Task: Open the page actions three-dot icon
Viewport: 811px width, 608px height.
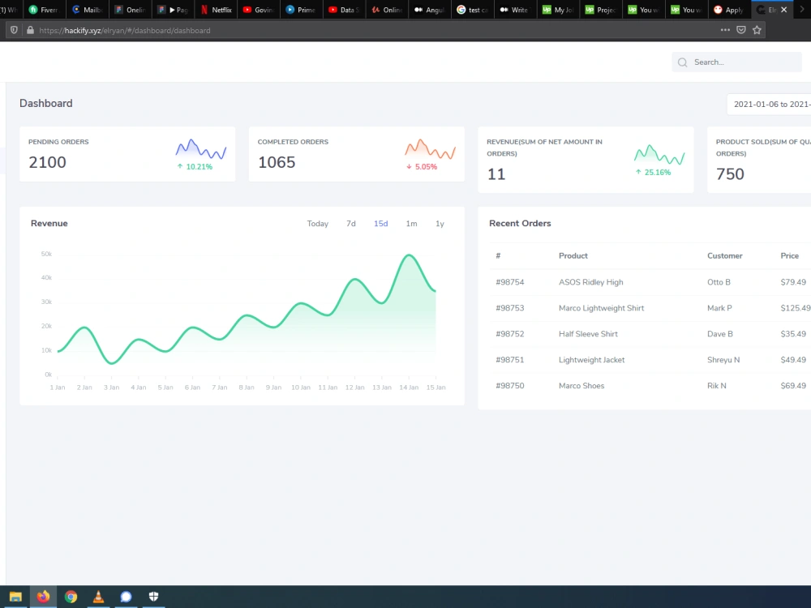Action: (x=726, y=29)
